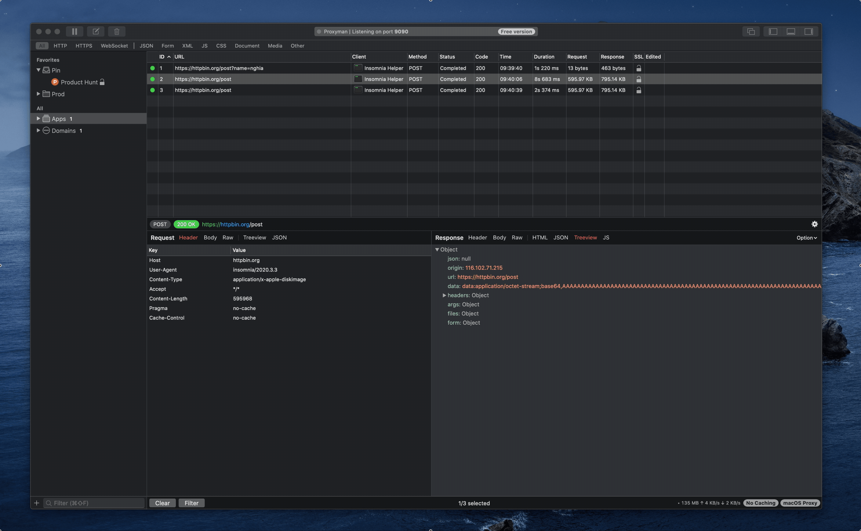861x531 pixels.
Task: Toggle the No Caching status badge
Action: (x=761, y=503)
